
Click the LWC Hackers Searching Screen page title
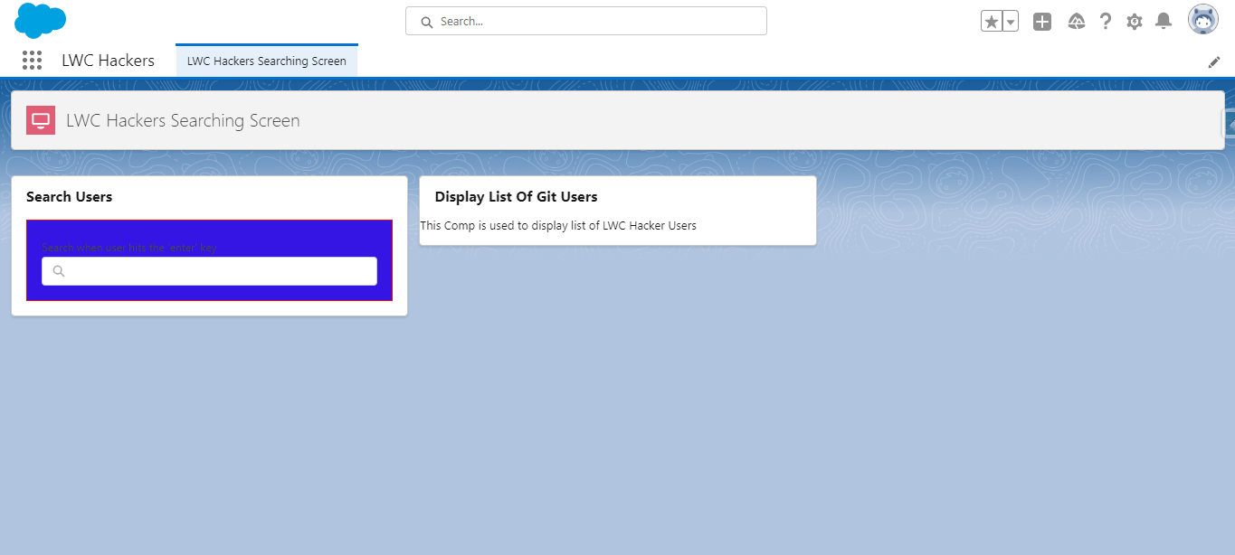[183, 120]
